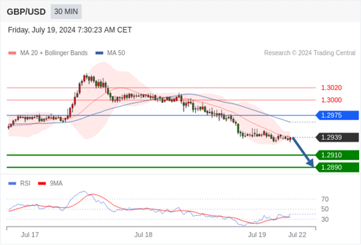Click the red 9MA legend swatch
Image resolution: width=361 pixels, height=245 pixels.
42,184
